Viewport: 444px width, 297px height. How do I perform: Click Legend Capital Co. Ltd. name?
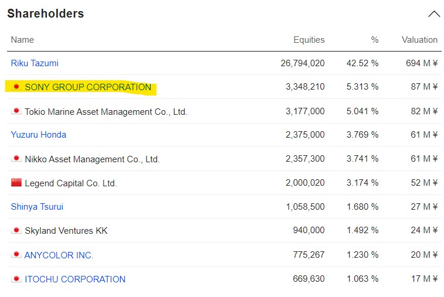click(x=71, y=183)
